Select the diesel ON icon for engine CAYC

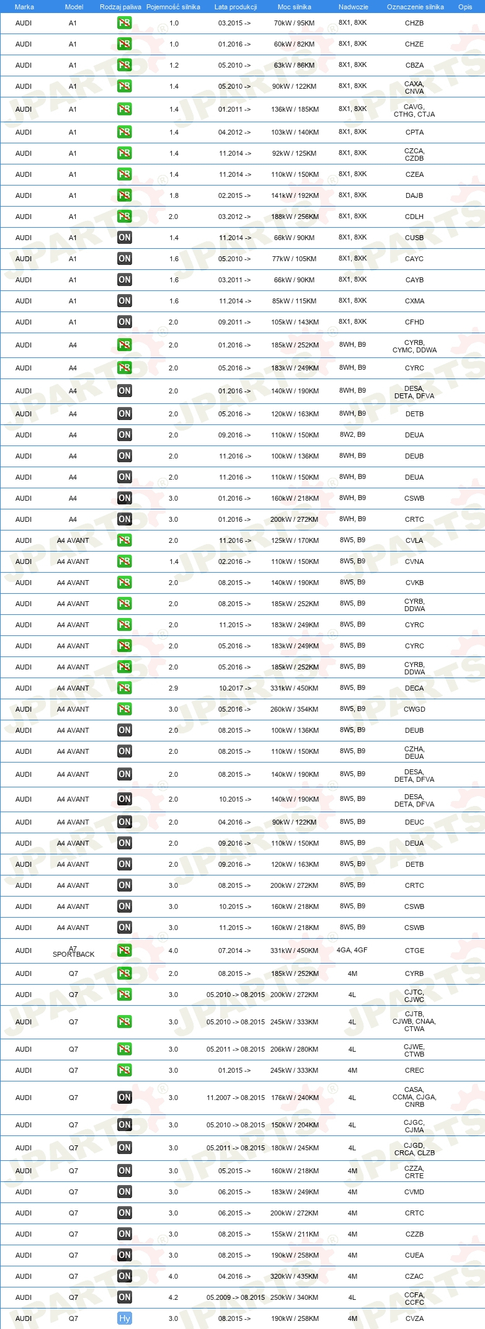(124, 259)
